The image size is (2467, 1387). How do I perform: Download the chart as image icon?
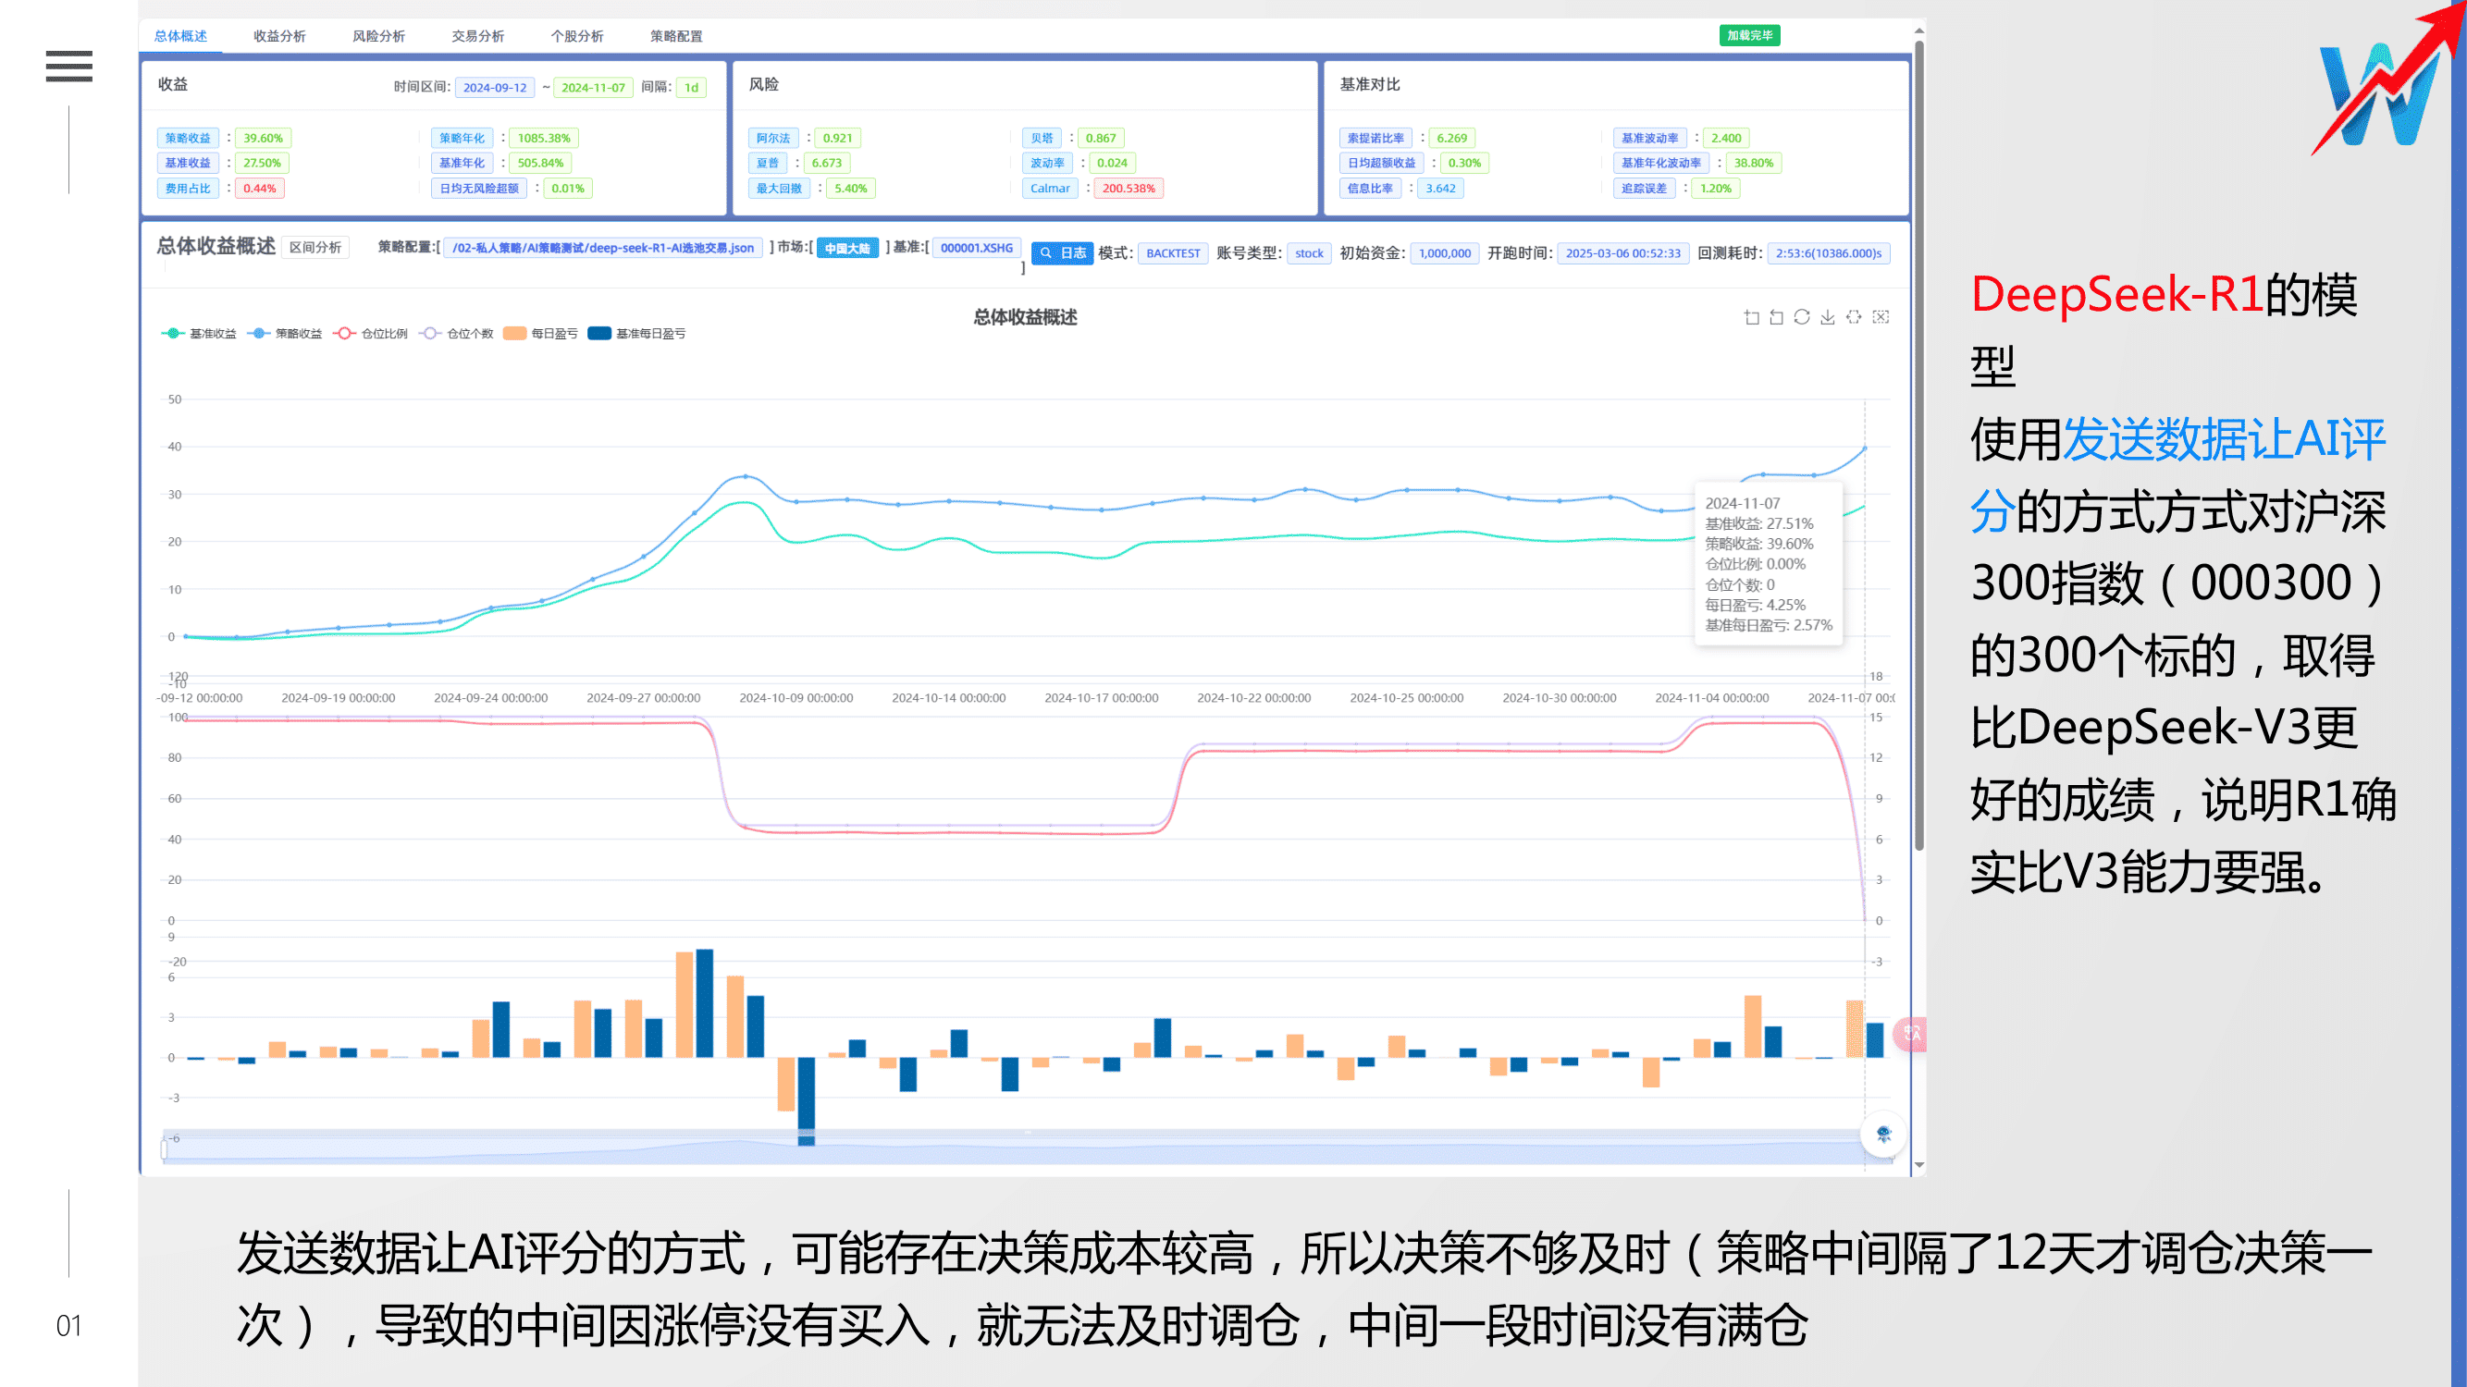click(x=1827, y=317)
